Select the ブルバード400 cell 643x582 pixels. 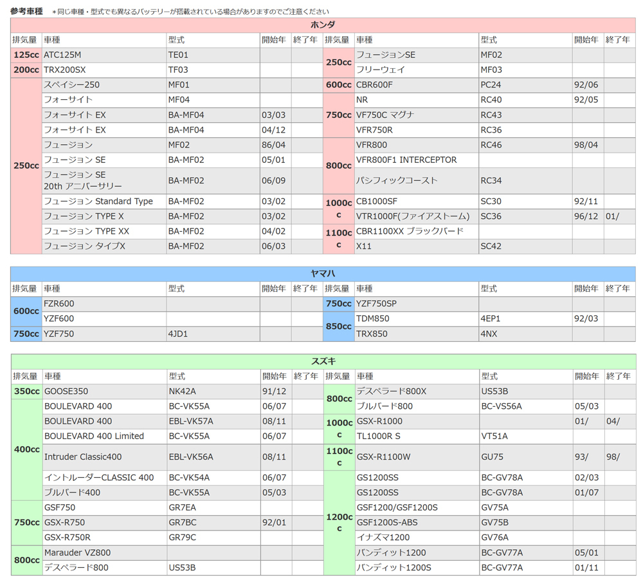[x=105, y=493]
